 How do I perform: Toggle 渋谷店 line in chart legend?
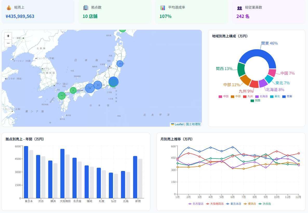click(265, 204)
